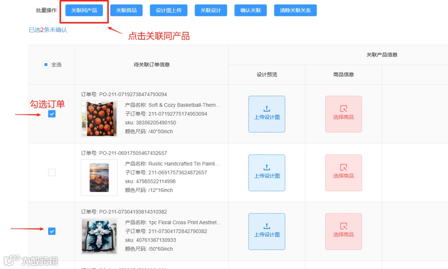Click 清除关联关系 to clear associations

(x=295, y=10)
